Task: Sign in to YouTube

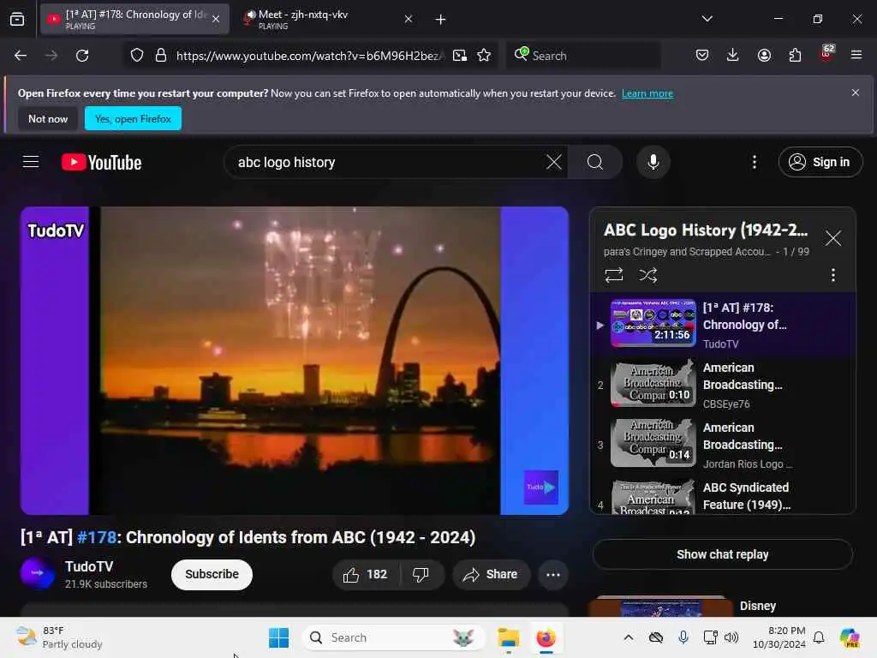Action: click(x=820, y=162)
